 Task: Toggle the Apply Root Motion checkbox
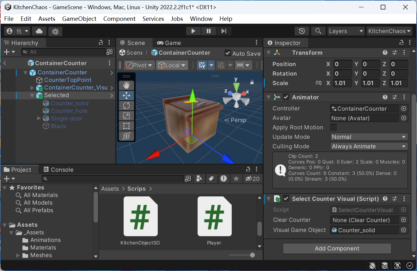tap(333, 127)
